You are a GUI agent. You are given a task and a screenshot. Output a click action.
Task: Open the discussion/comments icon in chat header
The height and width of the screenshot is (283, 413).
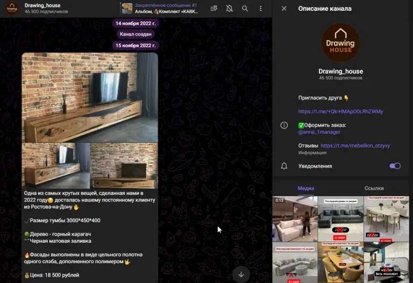pos(213,9)
